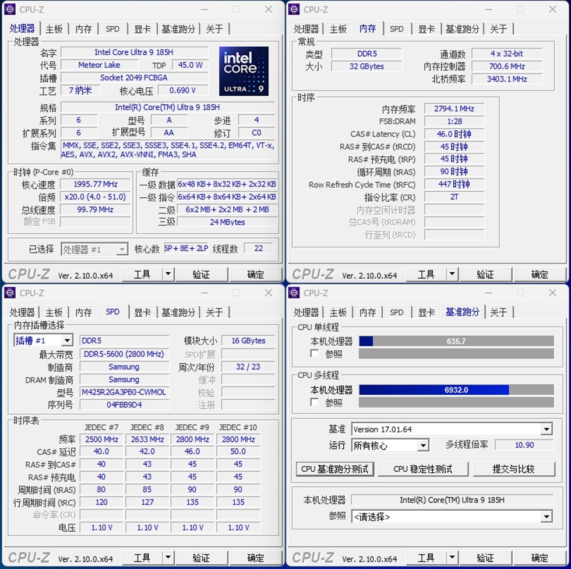This screenshot has width=571, height=569.
Task: Click JEDEC #10 CAS latency 50.0
Action: [238, 452]
